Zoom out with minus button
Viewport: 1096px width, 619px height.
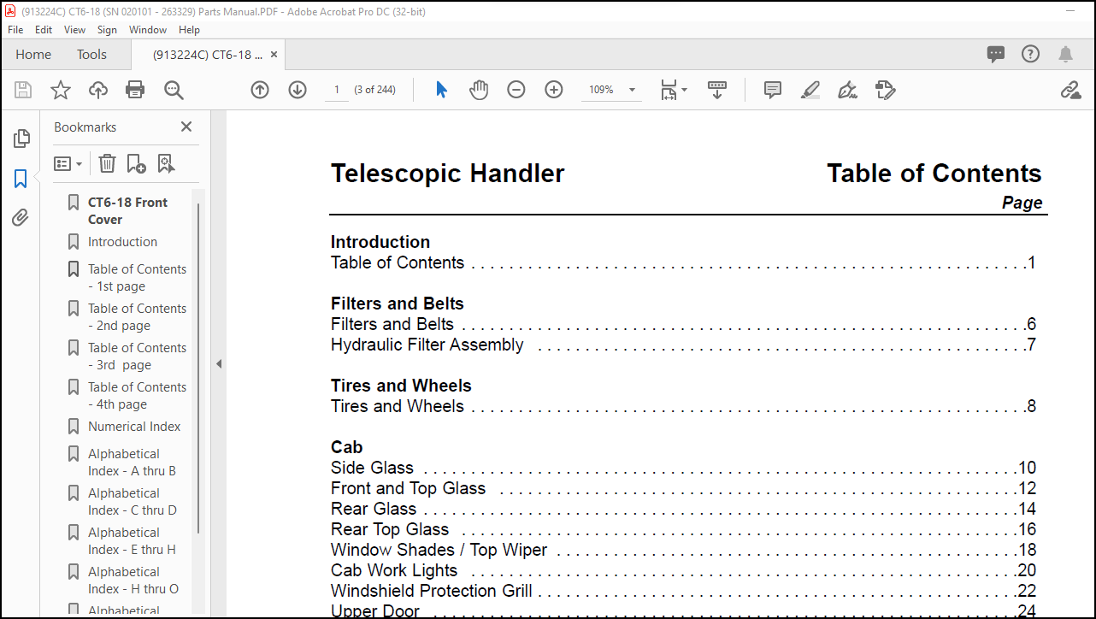[516, 90]
